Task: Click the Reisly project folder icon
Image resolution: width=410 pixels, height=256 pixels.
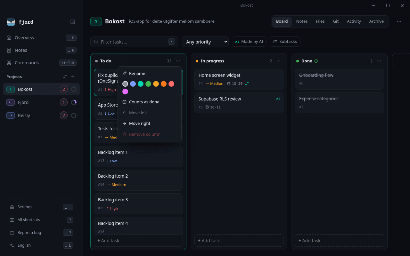Action: pos(11,116)
